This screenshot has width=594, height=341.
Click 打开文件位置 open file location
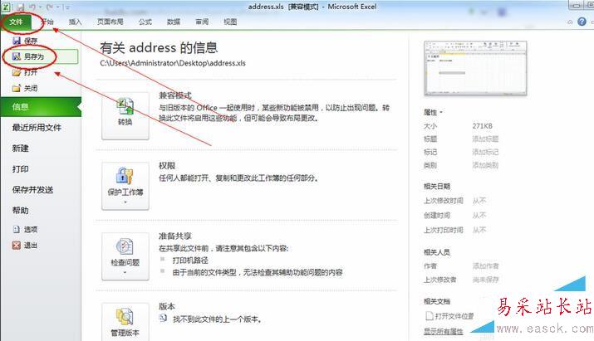coord(449,316)
